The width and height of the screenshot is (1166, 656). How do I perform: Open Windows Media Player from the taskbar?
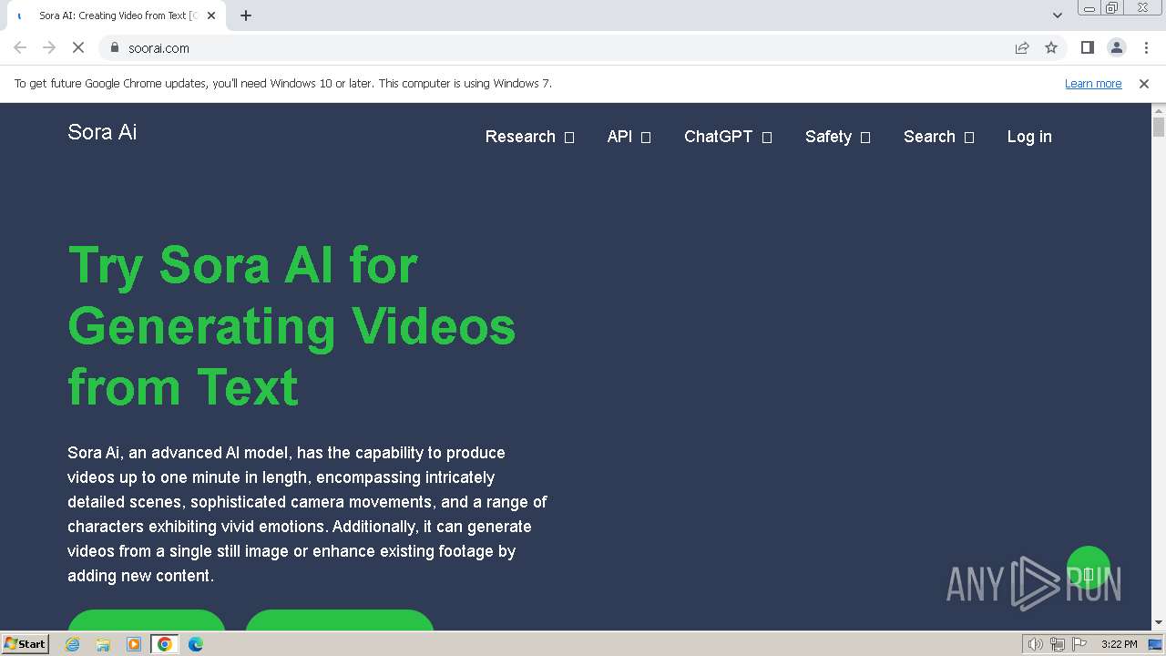point(134,644)
